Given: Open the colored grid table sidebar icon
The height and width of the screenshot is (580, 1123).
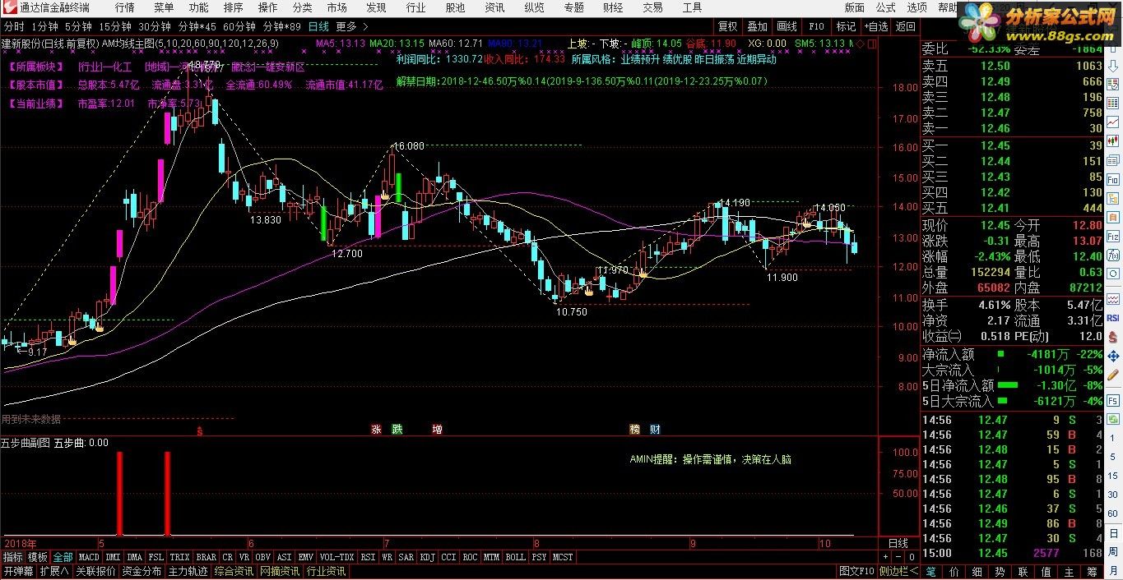Looking at the screenshot, I should (x=1113, y=104).
